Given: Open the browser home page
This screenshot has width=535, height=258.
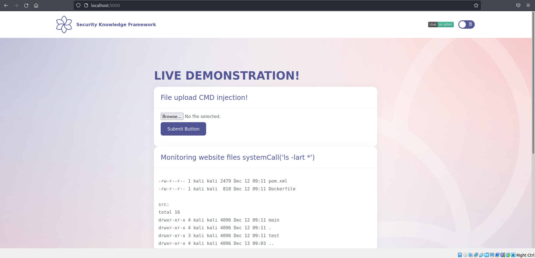Looking at the screenshot, I should (x=36, y=5).
